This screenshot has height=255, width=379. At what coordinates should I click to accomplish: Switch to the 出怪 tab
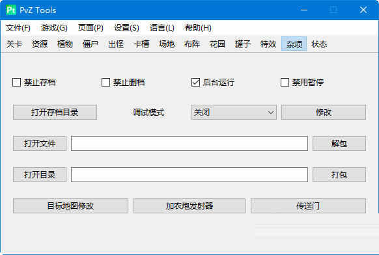click(116, 44)
